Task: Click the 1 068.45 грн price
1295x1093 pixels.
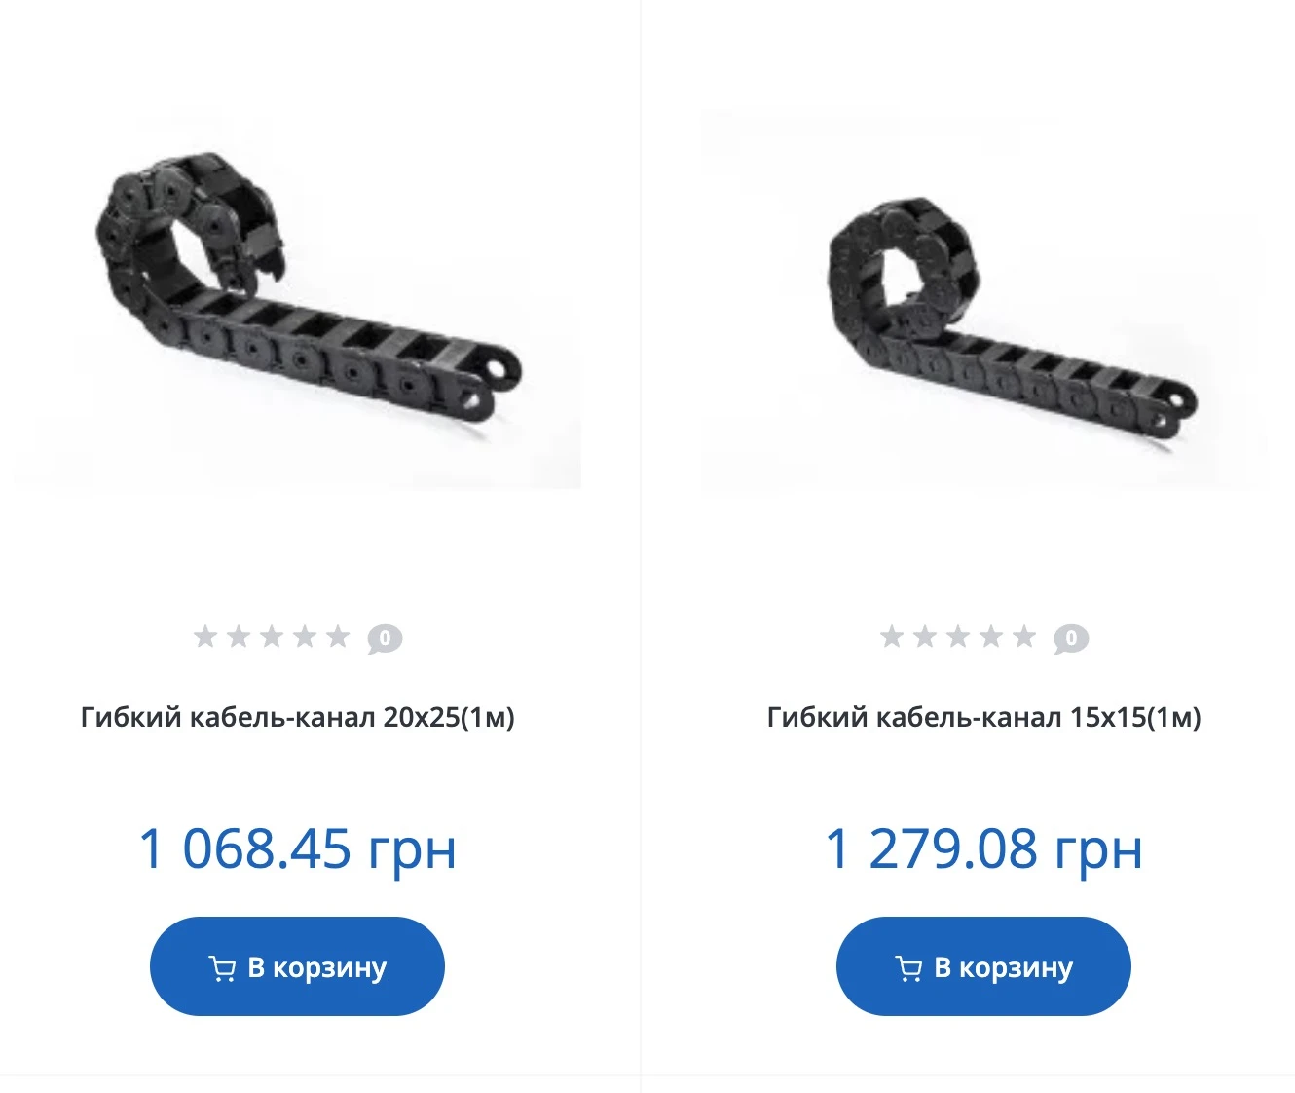Action: [x=297, y=848]
